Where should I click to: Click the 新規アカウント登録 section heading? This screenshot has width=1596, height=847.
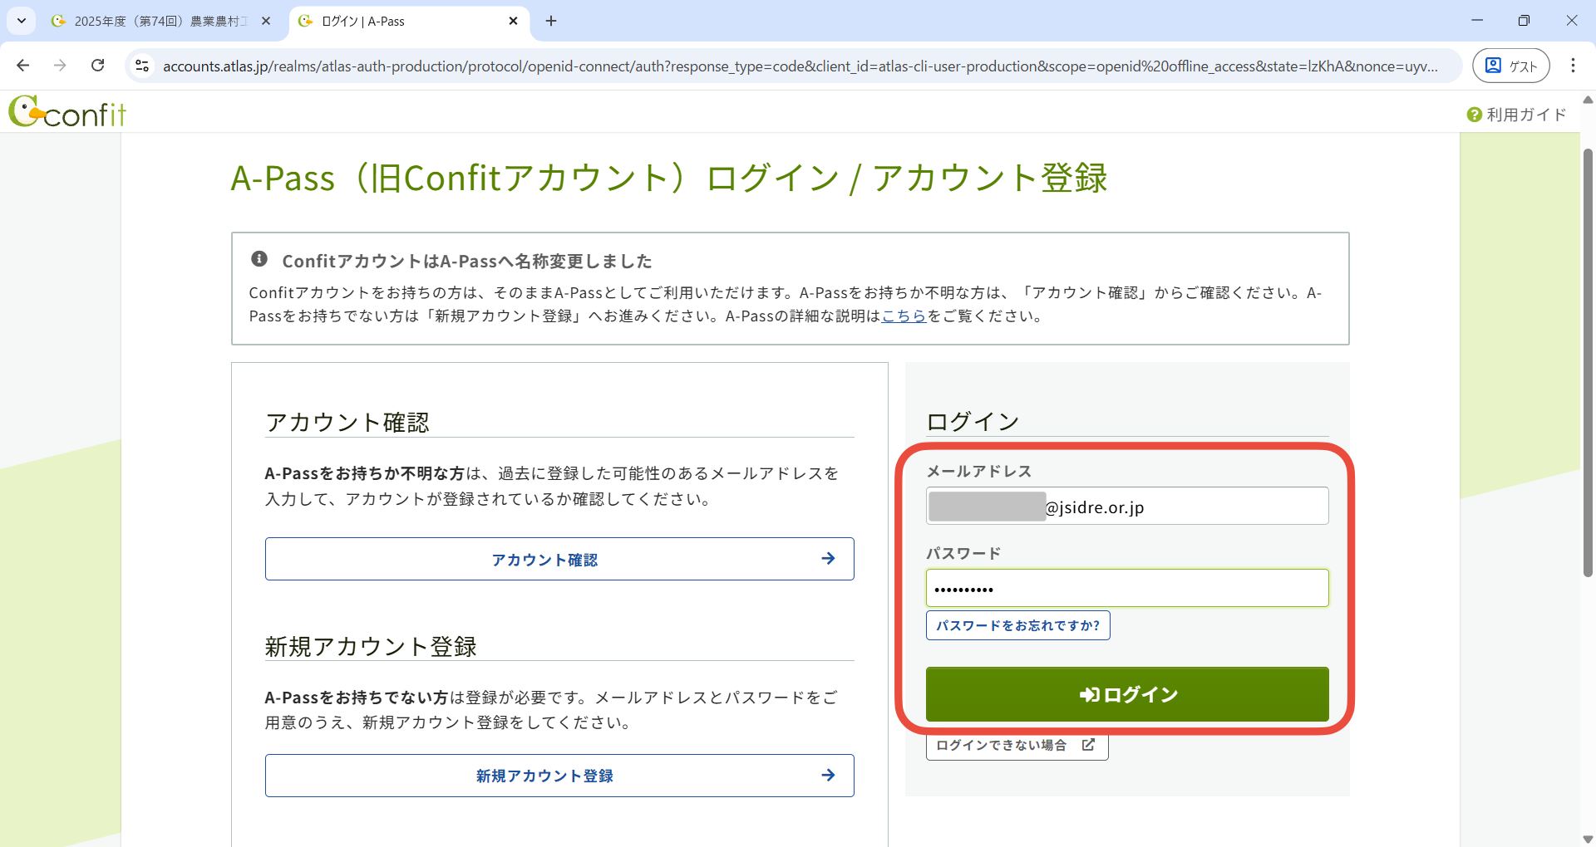(x=371, y=646)
